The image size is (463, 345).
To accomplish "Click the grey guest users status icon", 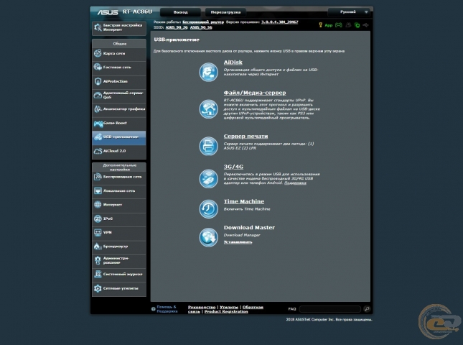I will (348, 25).
